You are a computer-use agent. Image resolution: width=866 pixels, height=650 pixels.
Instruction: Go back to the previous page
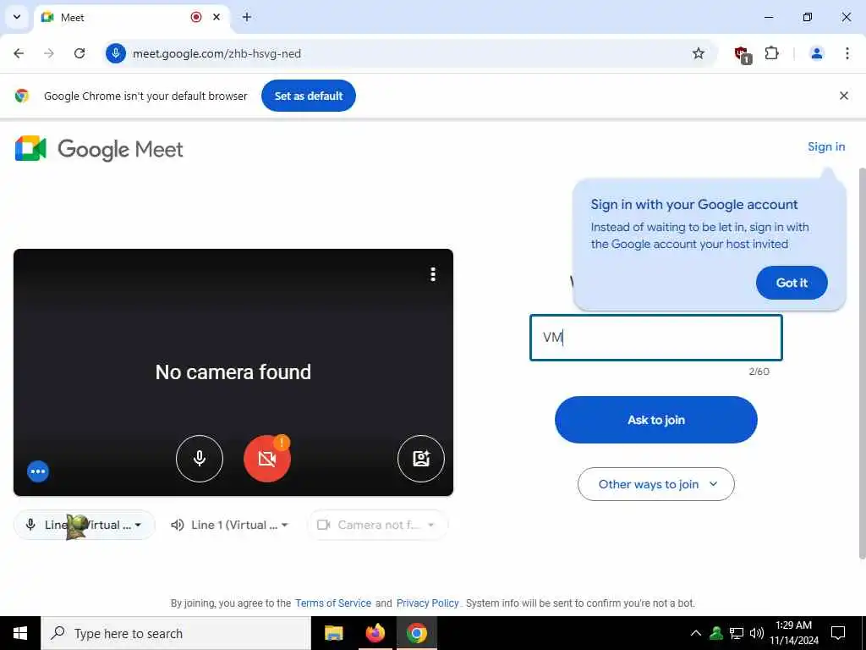19,53
